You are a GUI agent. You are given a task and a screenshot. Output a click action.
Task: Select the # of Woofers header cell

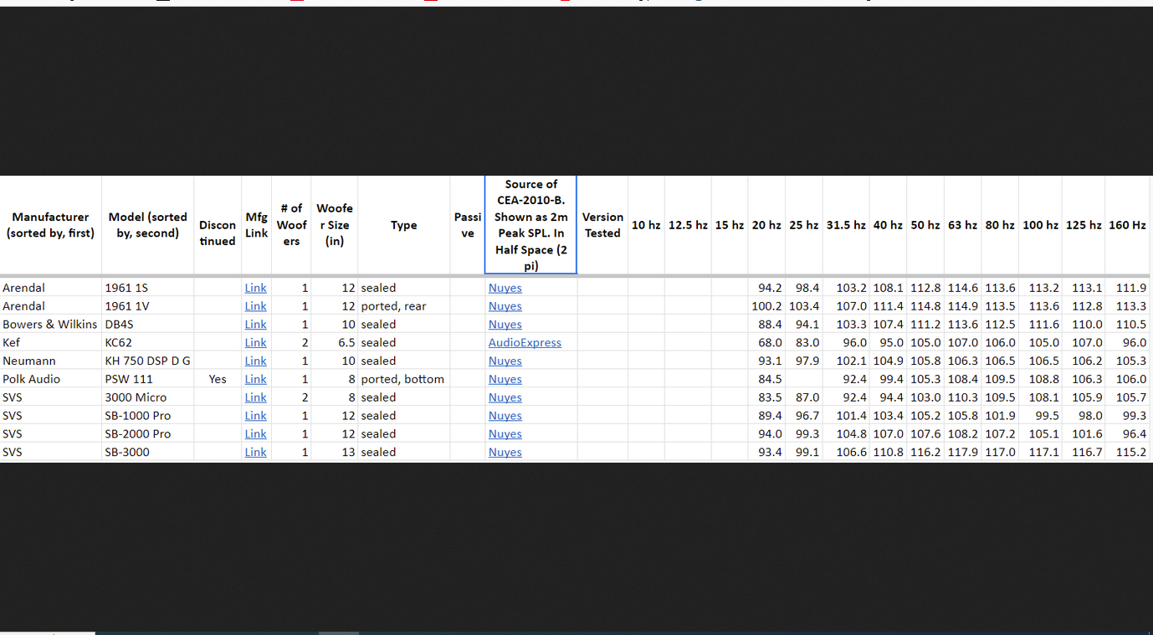coord(291,225)
